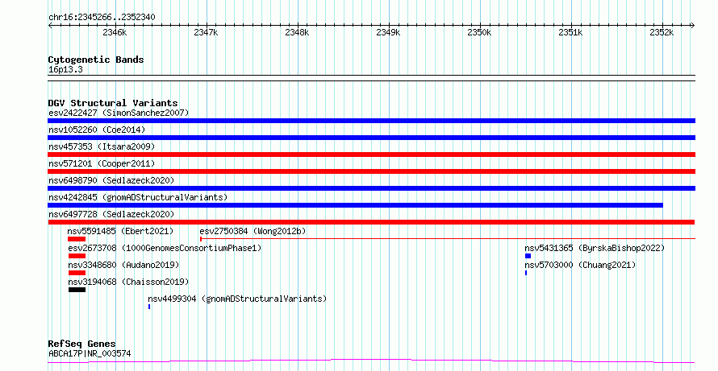The image size is (718, 371).
Task: Select the red bar under esv2673708
Action: pyautogui.click(x=77, y=256)
